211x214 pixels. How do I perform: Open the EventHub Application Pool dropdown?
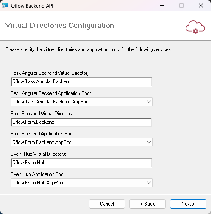pos(82,183)
